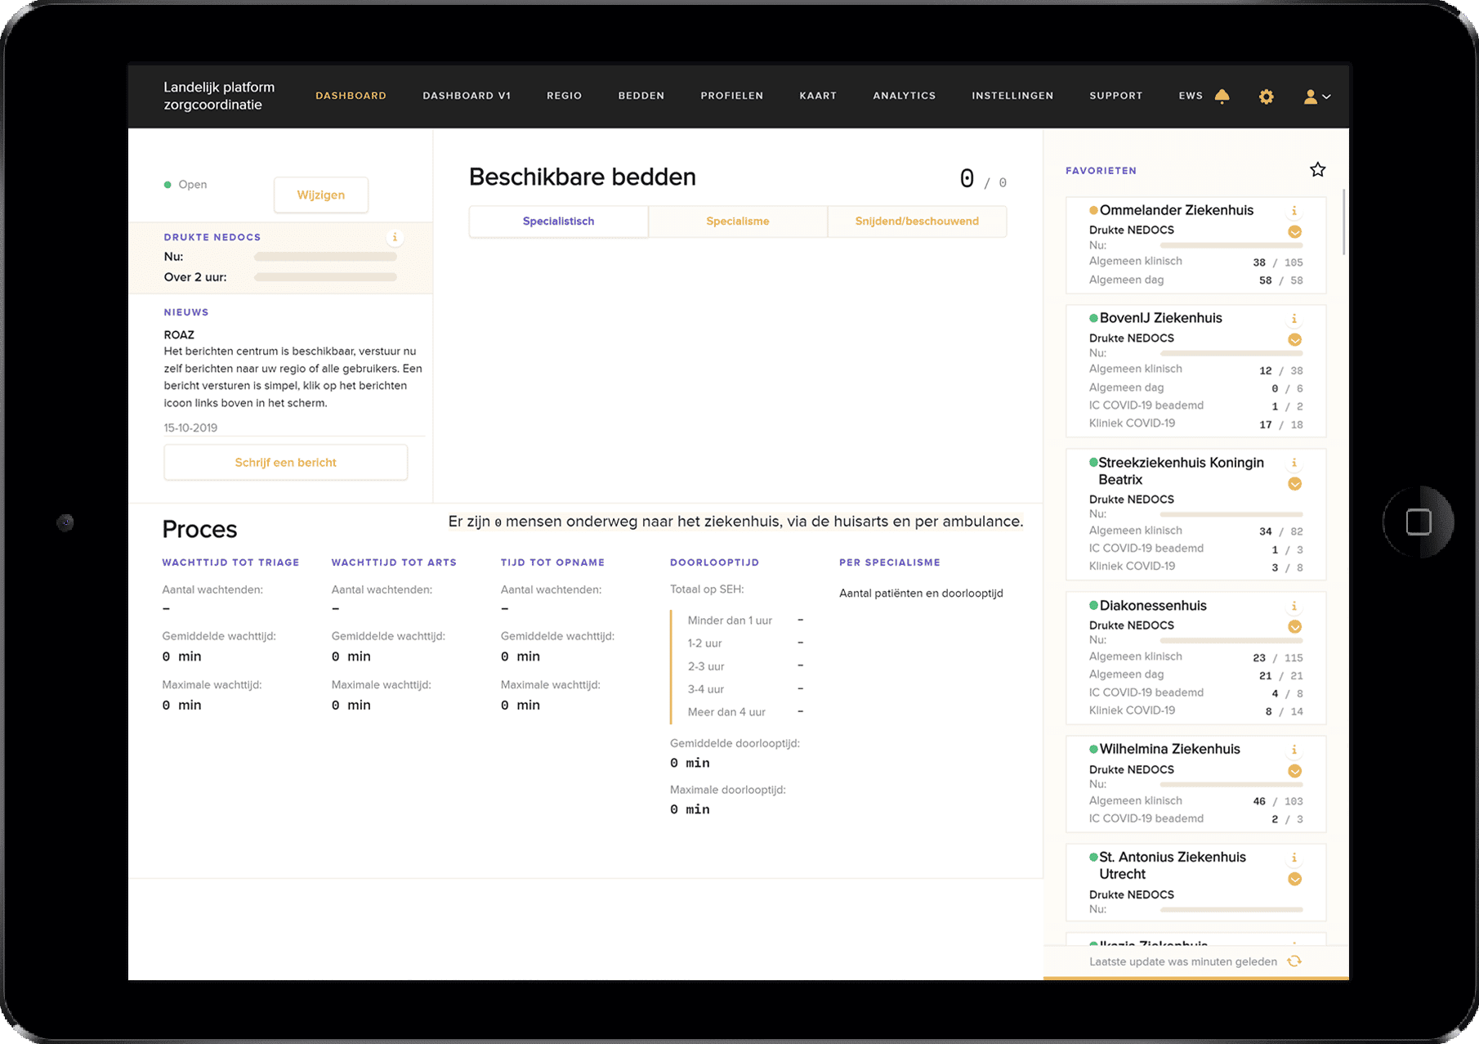The width and height of the screenshot is (1479, 1044).
Task: Click the Doorlooptijd heading
Action: point(714,562)
